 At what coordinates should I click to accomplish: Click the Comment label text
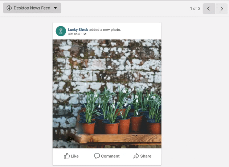point(110,156)
